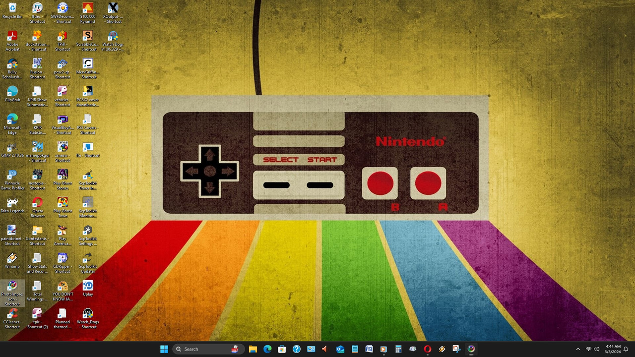Select the VisualBoyAdvance shortcut icon
This screenshot has width=635, height=357.
pyautogui.click(x=63, y=124)
